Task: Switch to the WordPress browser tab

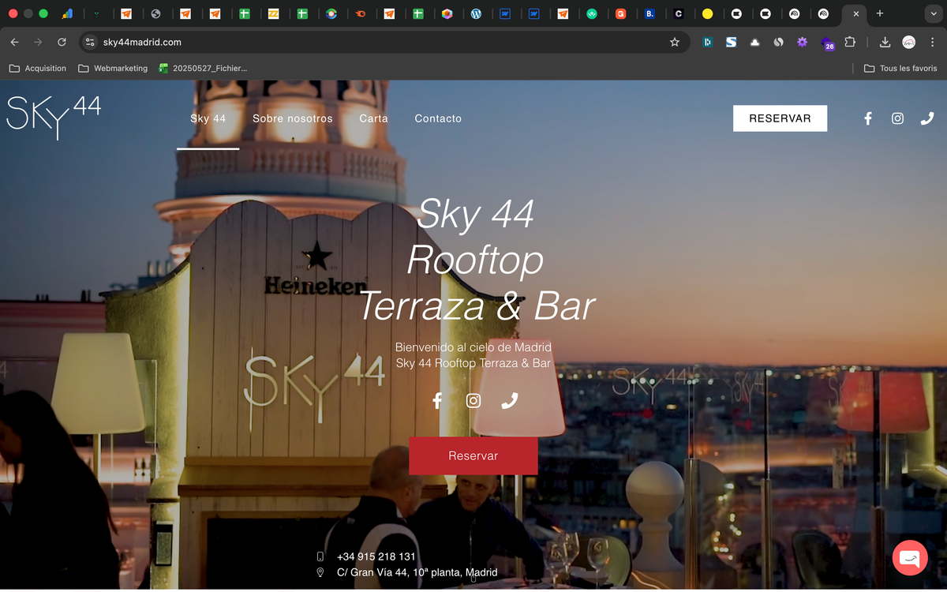Action: pos(477,13)
